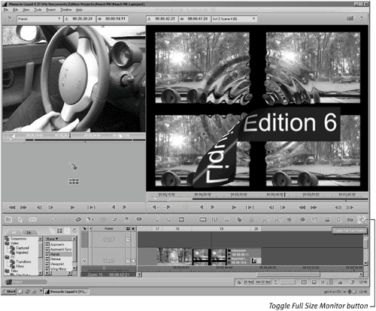Switch project browser to tree view
Viewport: 376px width, 311px height.
(52, 231)
